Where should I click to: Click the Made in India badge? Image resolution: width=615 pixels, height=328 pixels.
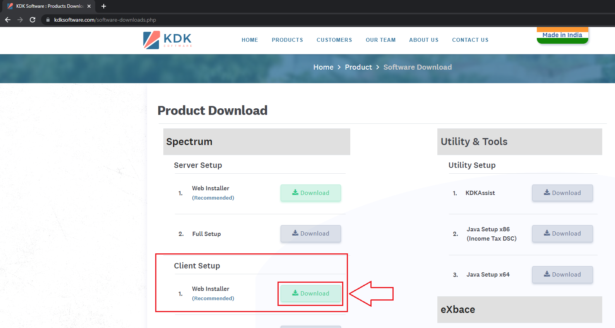coord(562,35)
